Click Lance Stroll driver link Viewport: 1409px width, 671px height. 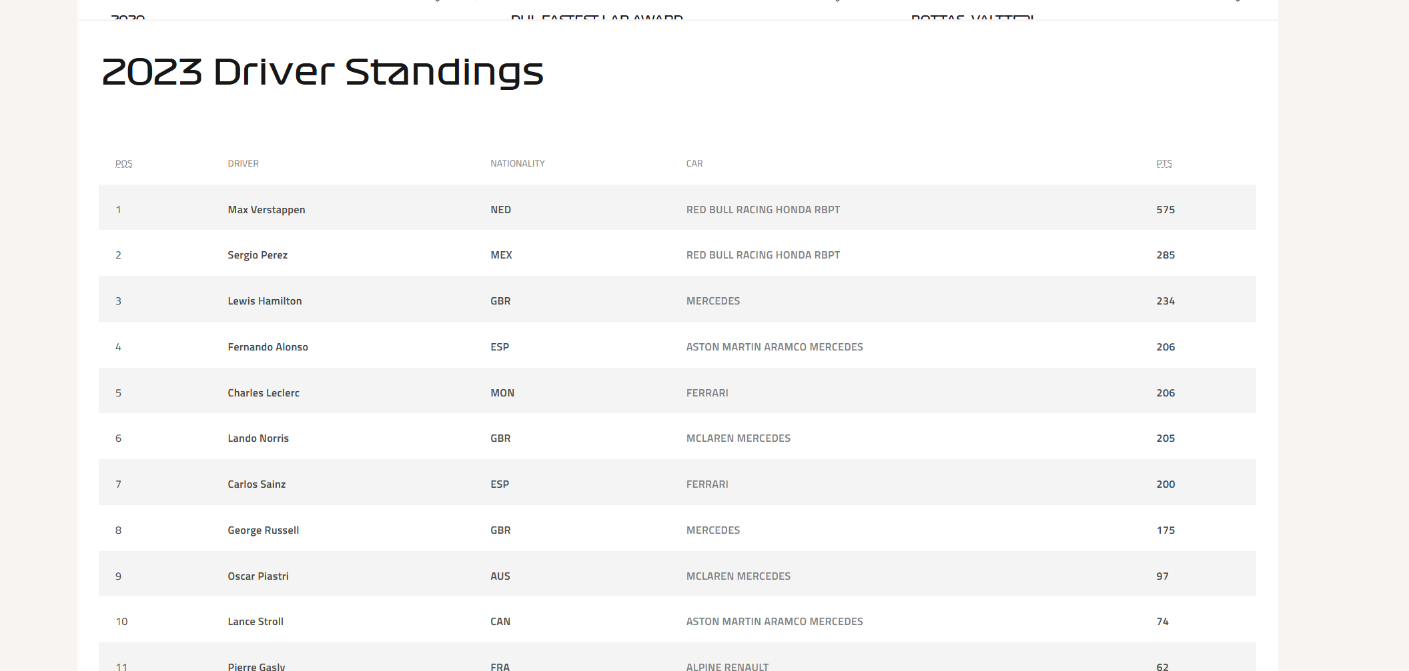tap(256, 621)
